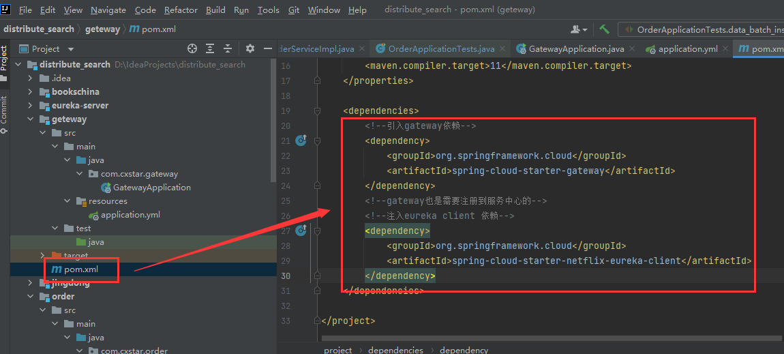Close the application.yml tab
Image resolution: width=784 pixels, height=354 pixels.
(x=725, y=49)
